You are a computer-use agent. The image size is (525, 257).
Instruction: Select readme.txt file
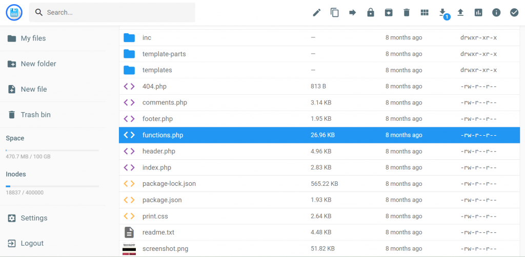click(x=319, y=232)
